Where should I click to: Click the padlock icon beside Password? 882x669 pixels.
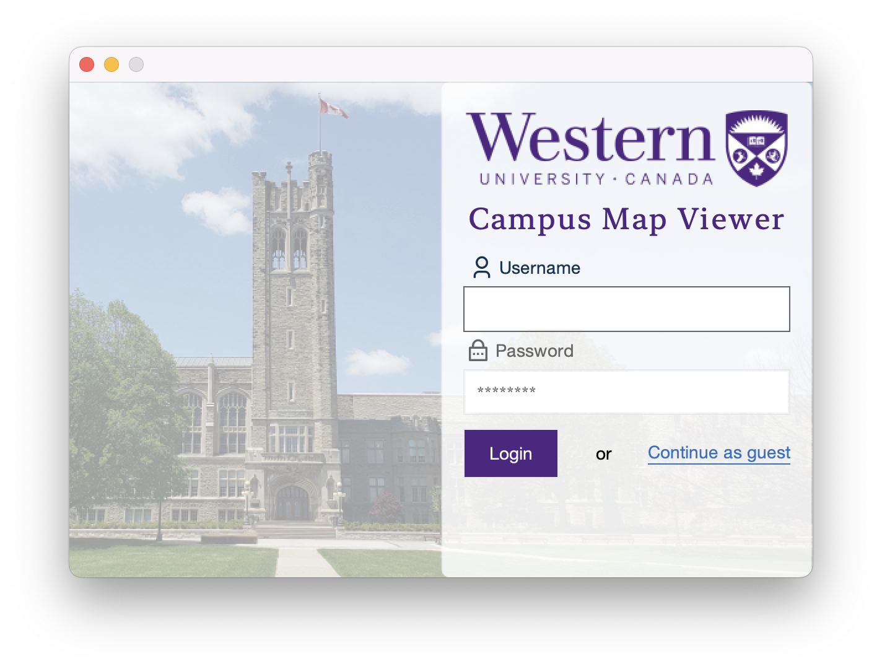pyautogui.click(x=478, y=350)
